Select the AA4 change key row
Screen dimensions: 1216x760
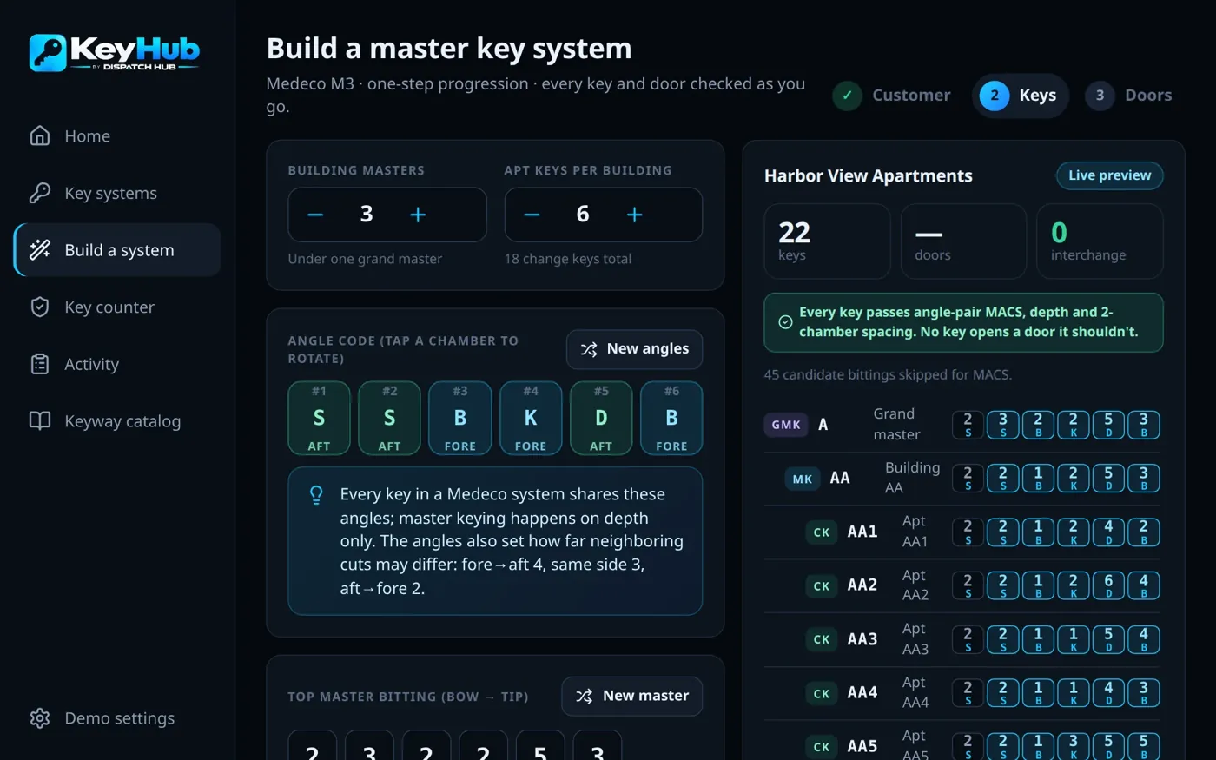click(x=962, y=693)
